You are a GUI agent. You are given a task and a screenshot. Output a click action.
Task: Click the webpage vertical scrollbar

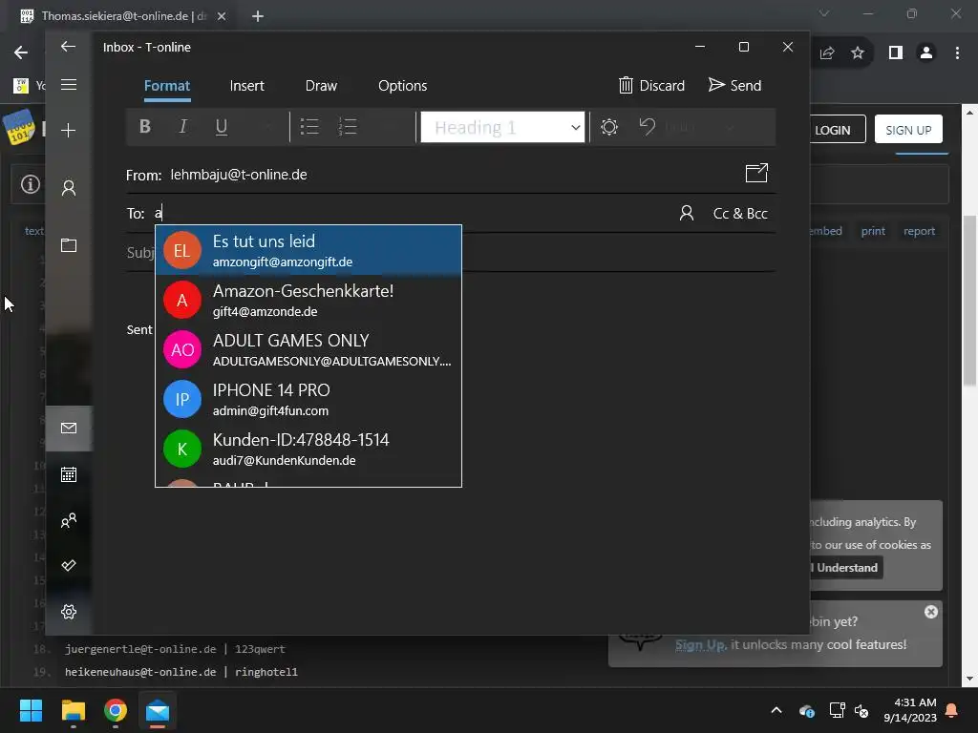tap(969, 299)
